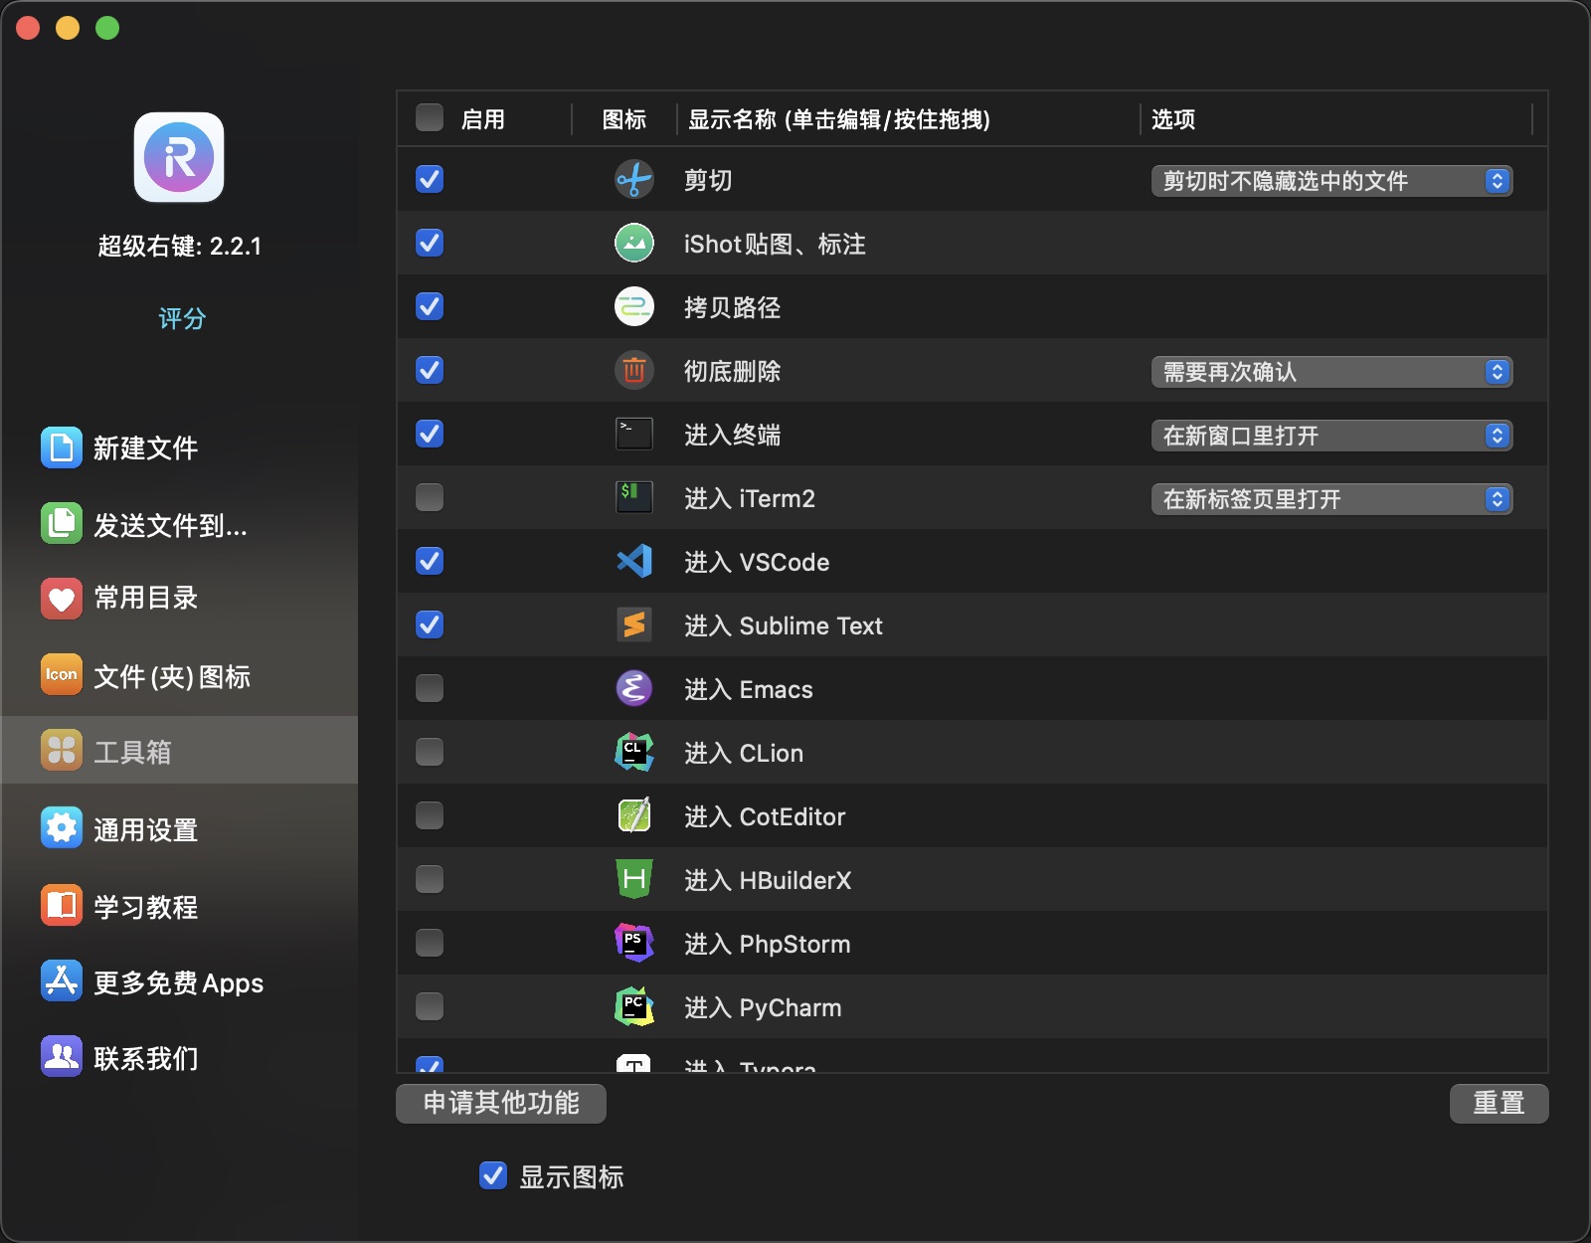Select 学习教程 in the sidebar

click(145, 907)
